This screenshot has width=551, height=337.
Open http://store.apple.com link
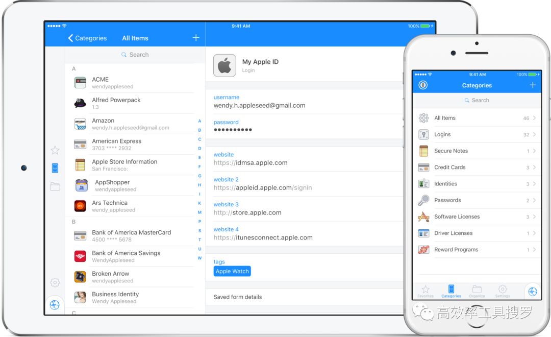point(247,213)
